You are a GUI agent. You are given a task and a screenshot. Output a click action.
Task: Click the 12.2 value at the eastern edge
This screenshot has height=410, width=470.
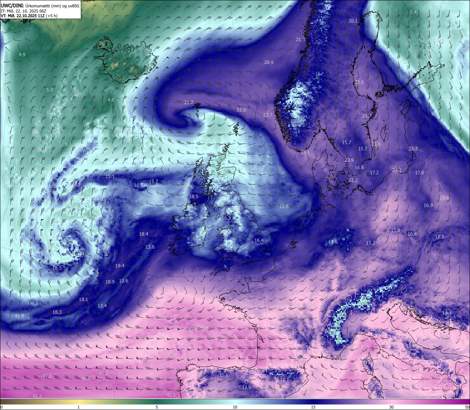point(440,236)
